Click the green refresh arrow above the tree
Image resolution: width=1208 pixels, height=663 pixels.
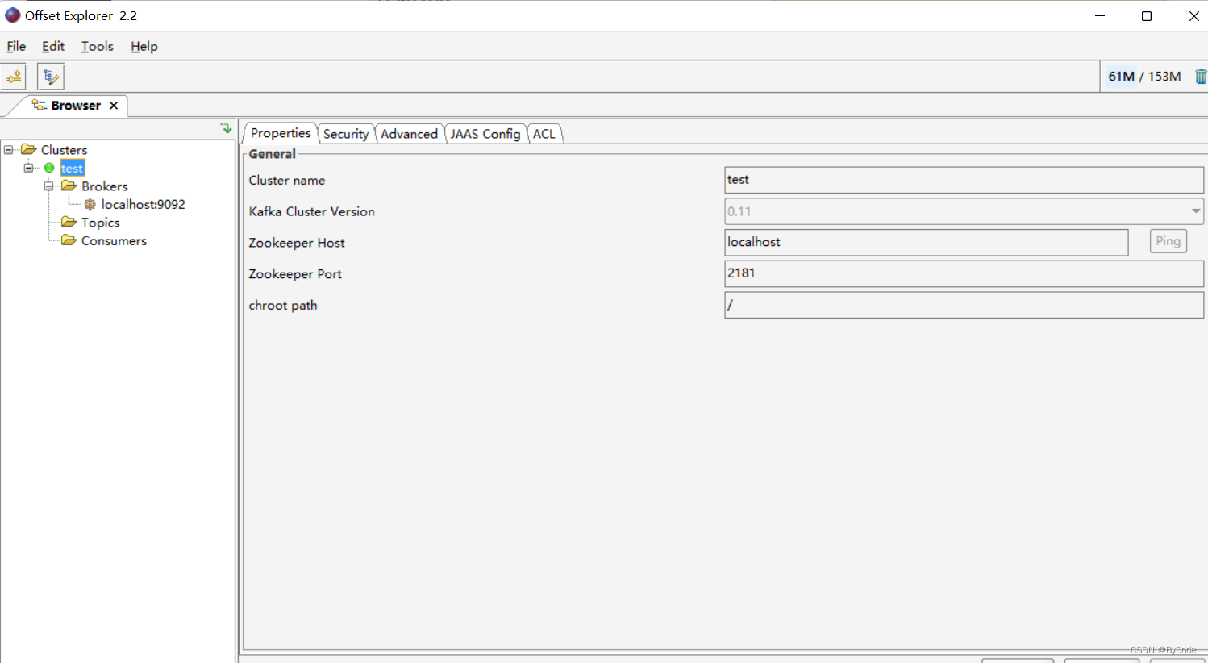[x=227, y=128]
